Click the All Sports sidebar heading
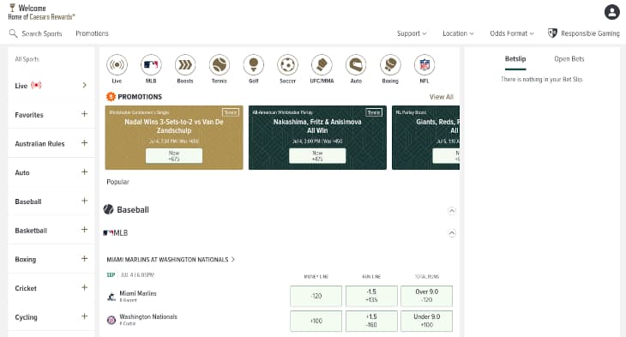This screenshot has height=337, width=626. (27, 59)
